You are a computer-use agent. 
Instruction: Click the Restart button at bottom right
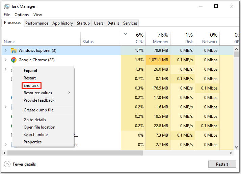pyautogui.click(x=222, y=164)
